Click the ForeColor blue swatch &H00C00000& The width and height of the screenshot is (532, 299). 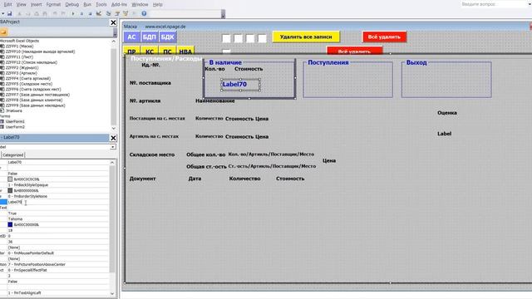click(10, 224)
